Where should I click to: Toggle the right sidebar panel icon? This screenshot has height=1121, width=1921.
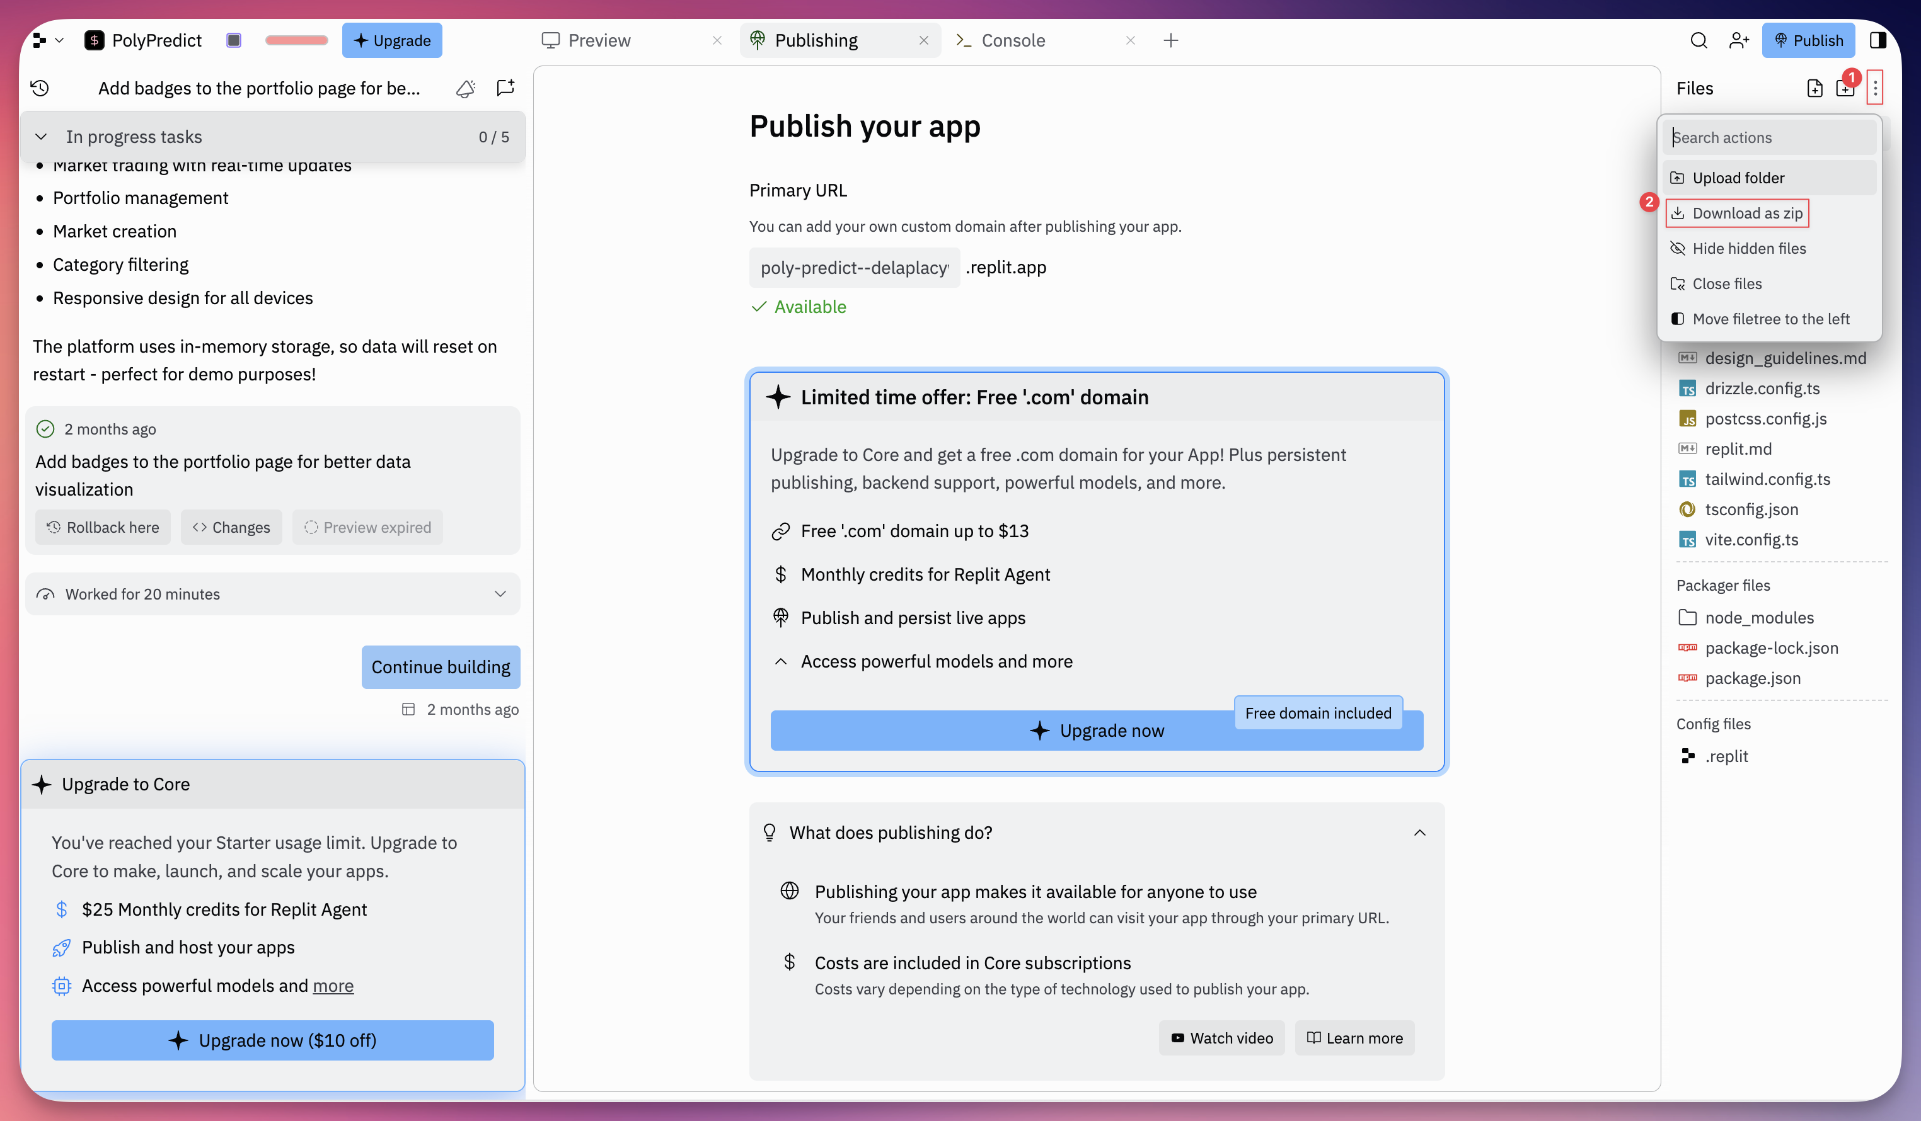tap(1878, 40)
